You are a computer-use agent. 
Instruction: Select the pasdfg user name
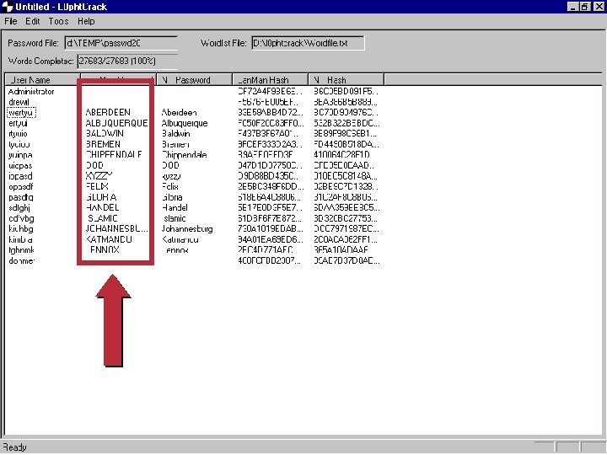20,197
